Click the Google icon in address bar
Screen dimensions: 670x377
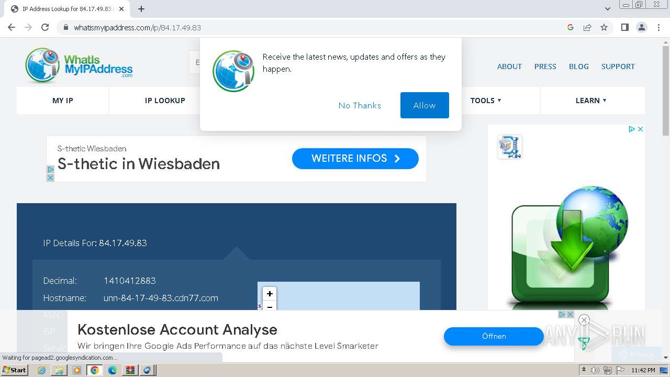571,27
